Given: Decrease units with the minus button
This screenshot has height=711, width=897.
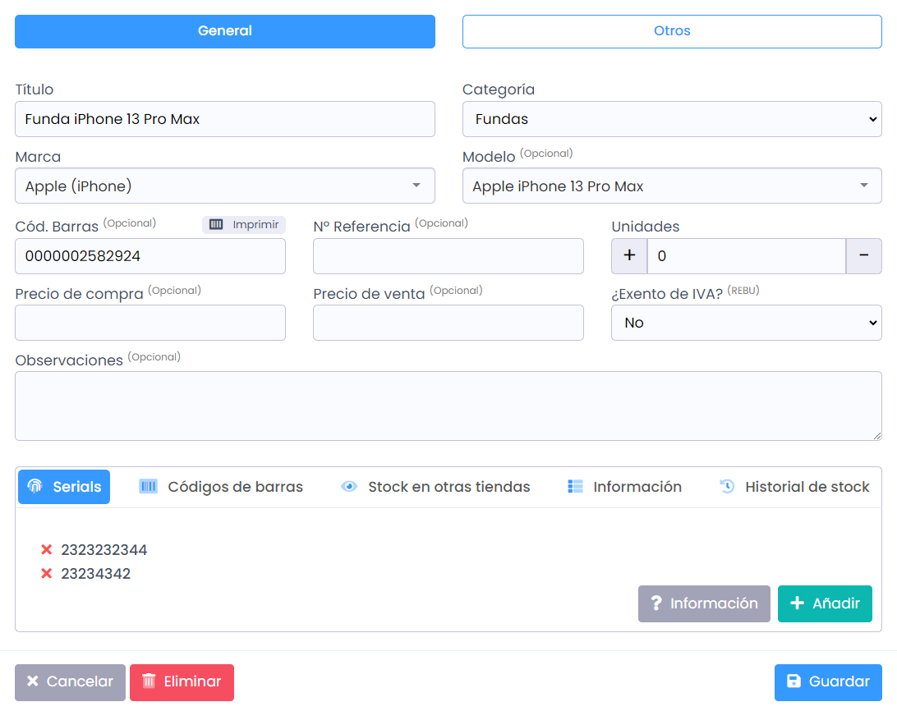Looking at the screenshot, I should click(x=863, y=256).
